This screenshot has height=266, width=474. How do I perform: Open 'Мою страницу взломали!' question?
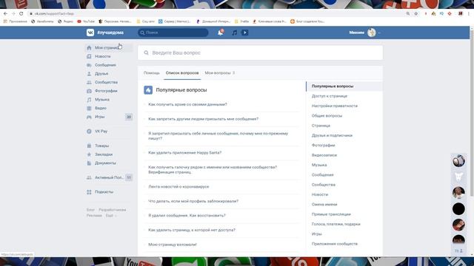(x=173, y=245)
